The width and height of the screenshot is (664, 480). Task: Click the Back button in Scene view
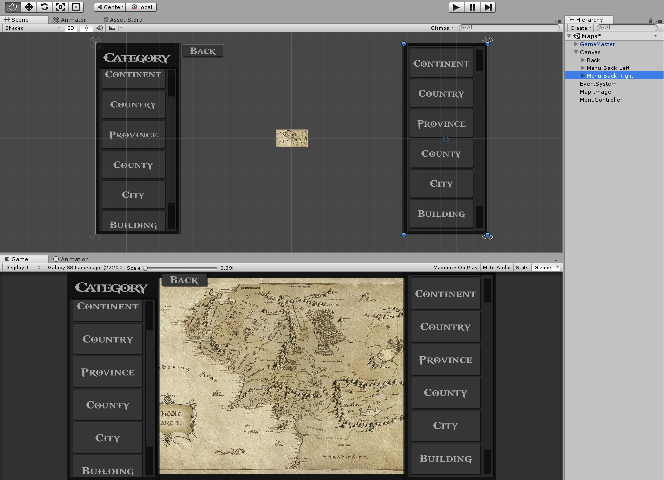203,51
